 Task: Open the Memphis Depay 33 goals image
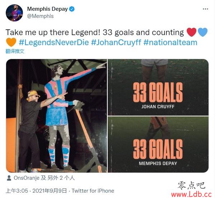158,144
